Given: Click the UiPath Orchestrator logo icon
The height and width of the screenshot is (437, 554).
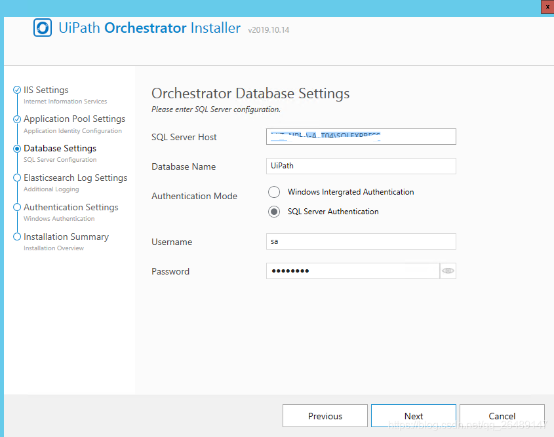Looking at the screenshot, I should click(x=43, y=28).
